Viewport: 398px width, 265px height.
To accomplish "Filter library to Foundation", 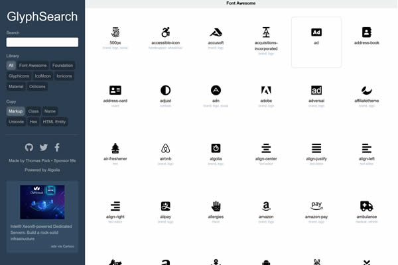I will click(63, 66).
